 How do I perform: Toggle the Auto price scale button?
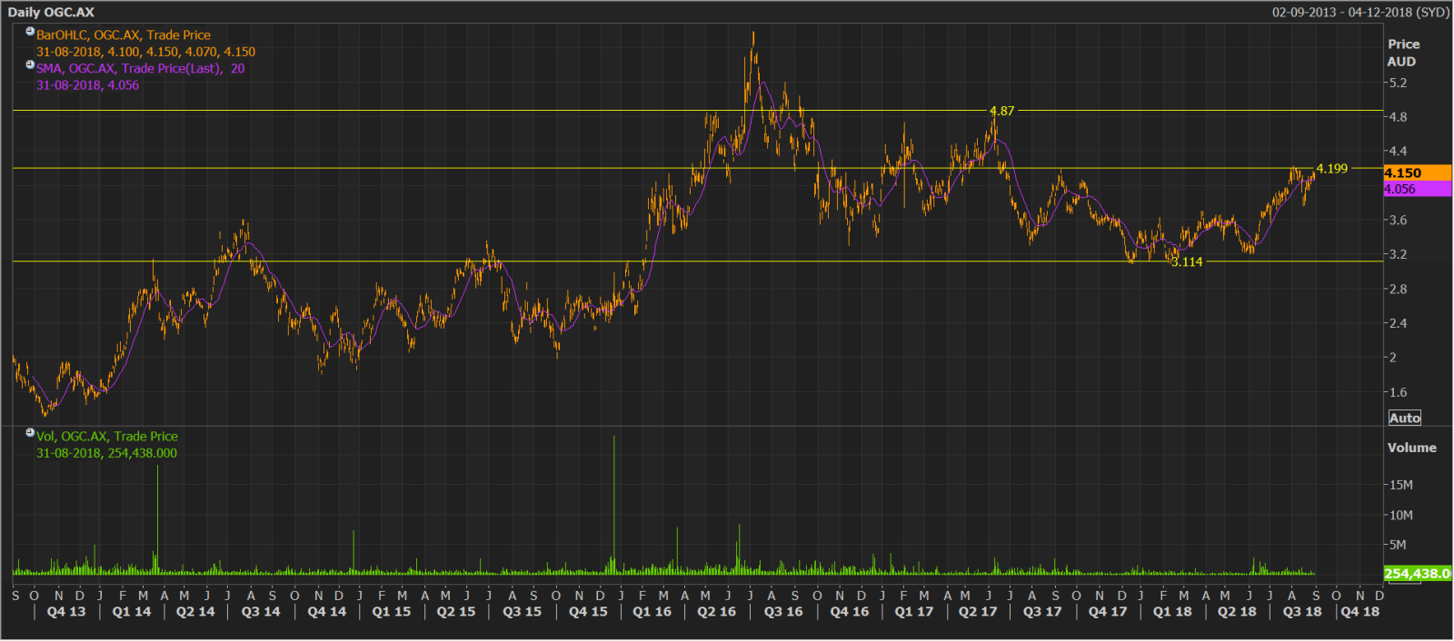click(1404, 418)
